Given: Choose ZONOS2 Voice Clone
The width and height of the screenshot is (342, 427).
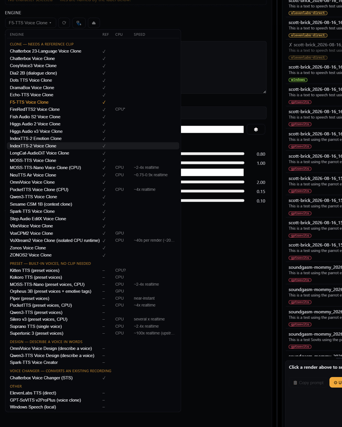Looking at the screenshot, I should 93,255.
